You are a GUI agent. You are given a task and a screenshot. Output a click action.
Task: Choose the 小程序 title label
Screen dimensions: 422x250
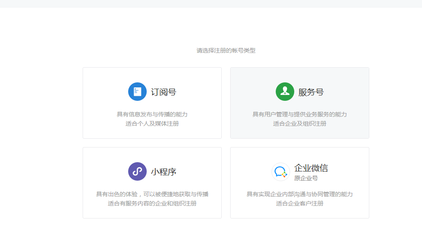pyautogui.click(x=164, y=172)
